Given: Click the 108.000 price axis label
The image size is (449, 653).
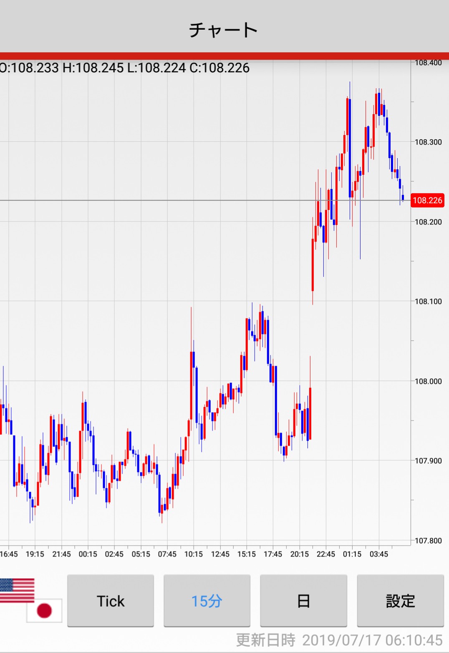Looking at the screenshot, I should point(428,381).
